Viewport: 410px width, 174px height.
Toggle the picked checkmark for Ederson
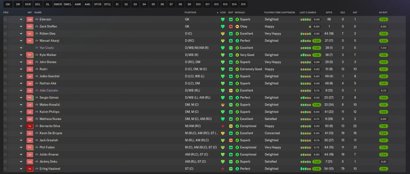click(x=5, y=19)
